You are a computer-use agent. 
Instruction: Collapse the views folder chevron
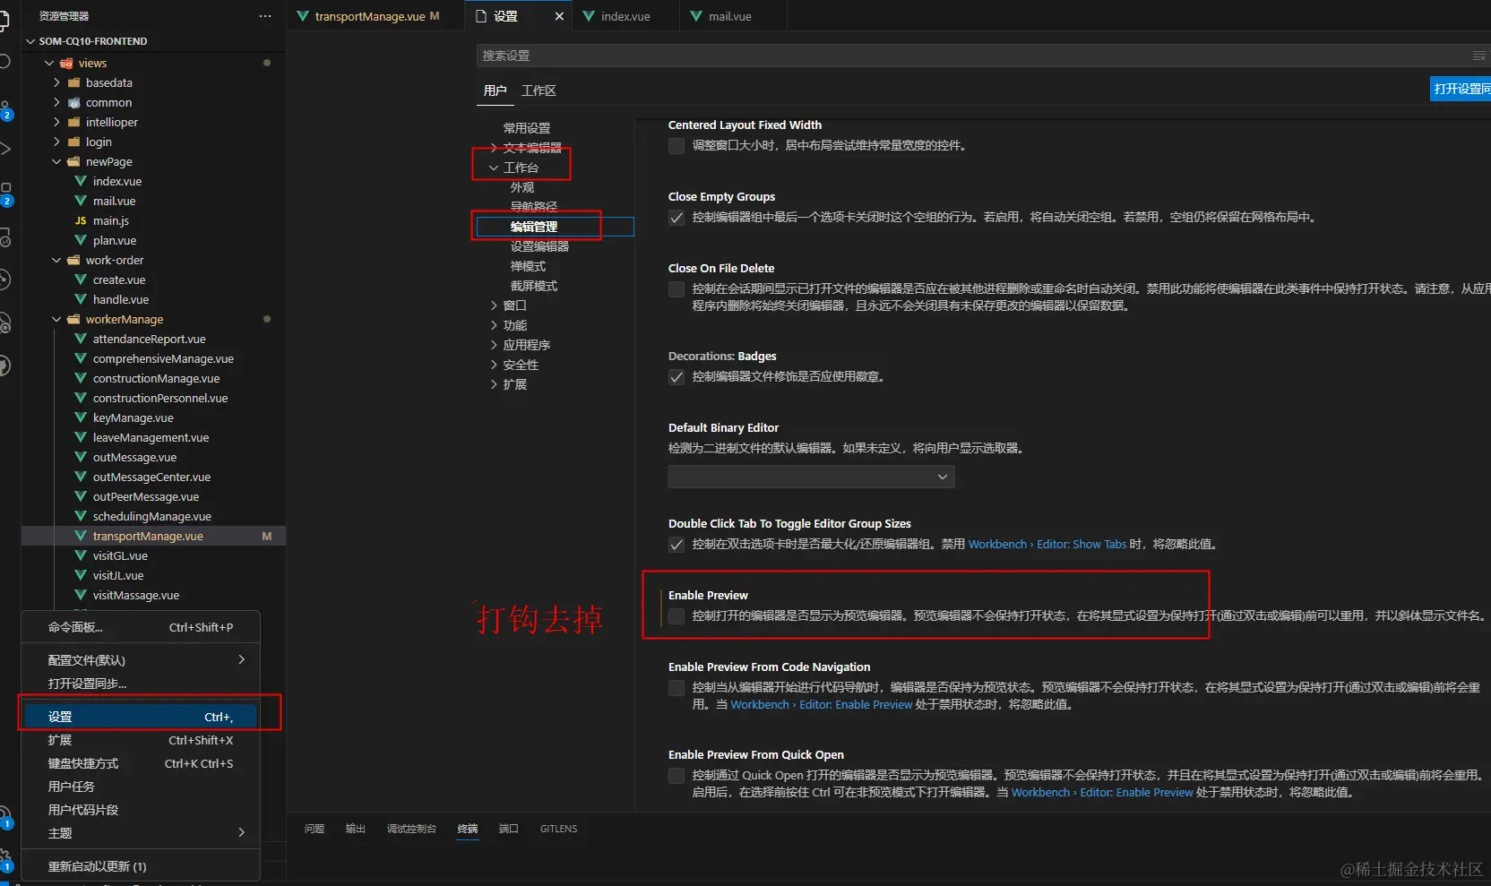(x=49, y=63)
